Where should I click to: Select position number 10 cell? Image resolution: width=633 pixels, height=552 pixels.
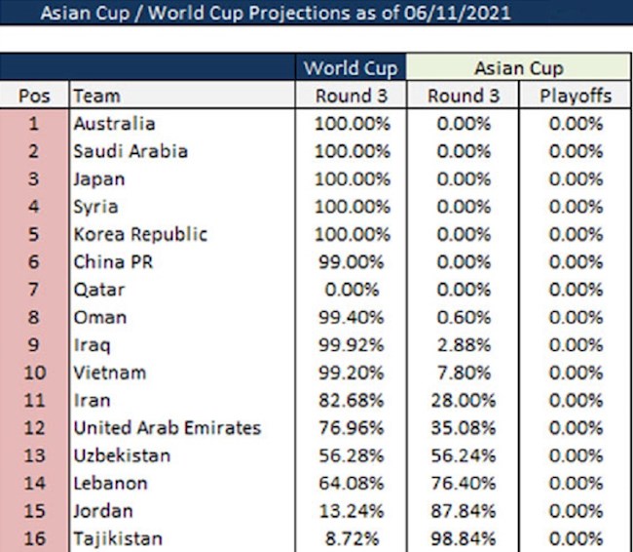point(34,373)
